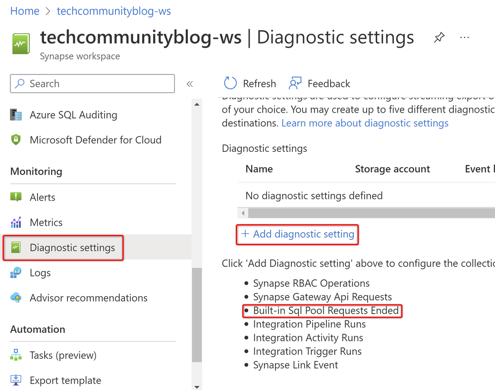Open Microsoft Defender for Cloud item

click(x=95, y=140)
